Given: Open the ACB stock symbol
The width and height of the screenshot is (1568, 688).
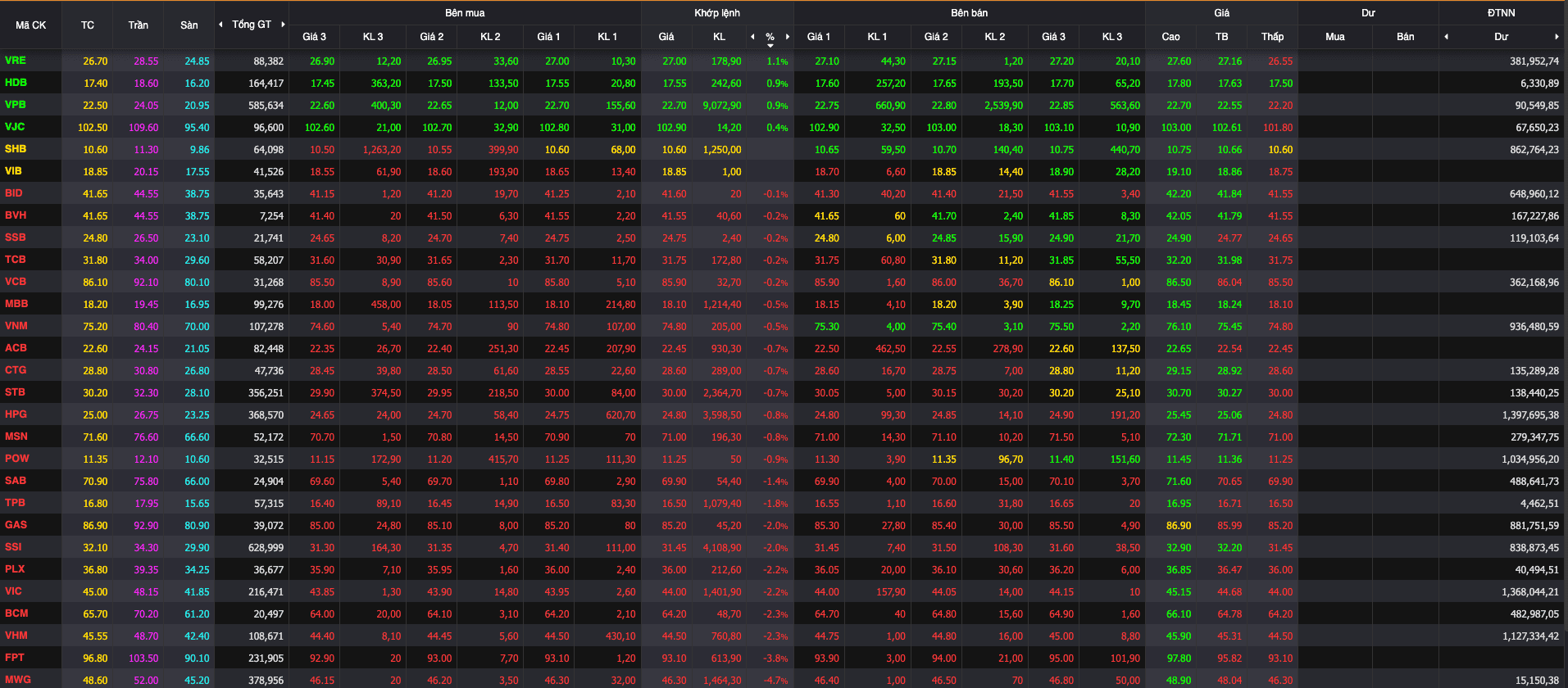Looking at the screenshot, I should [16, 348].
